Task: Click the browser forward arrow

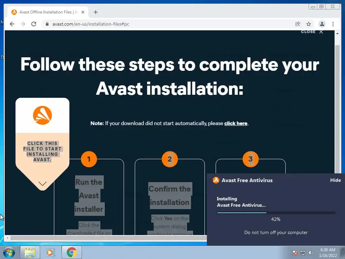Action: pos(23,24)
